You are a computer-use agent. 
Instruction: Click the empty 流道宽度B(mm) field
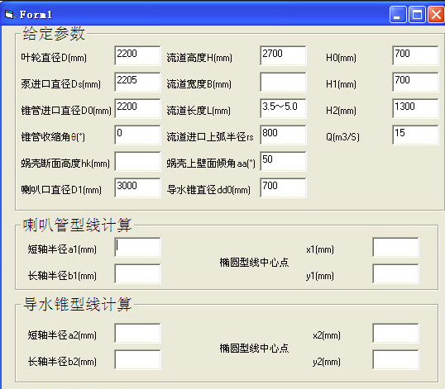(x=283, y=82)
